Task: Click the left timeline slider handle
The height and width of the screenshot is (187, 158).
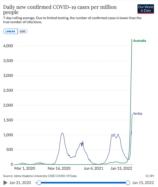Action: click(39, 183)
